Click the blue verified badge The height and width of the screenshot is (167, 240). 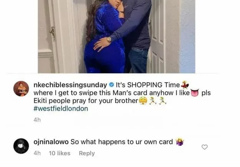coord(111,85)
